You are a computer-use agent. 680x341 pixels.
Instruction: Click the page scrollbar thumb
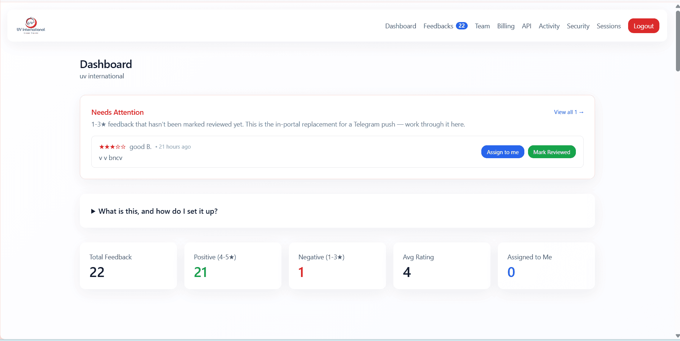677,40
